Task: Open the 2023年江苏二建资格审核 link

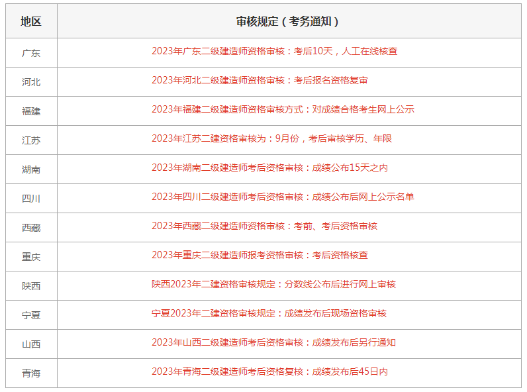Action: [271, 138]
